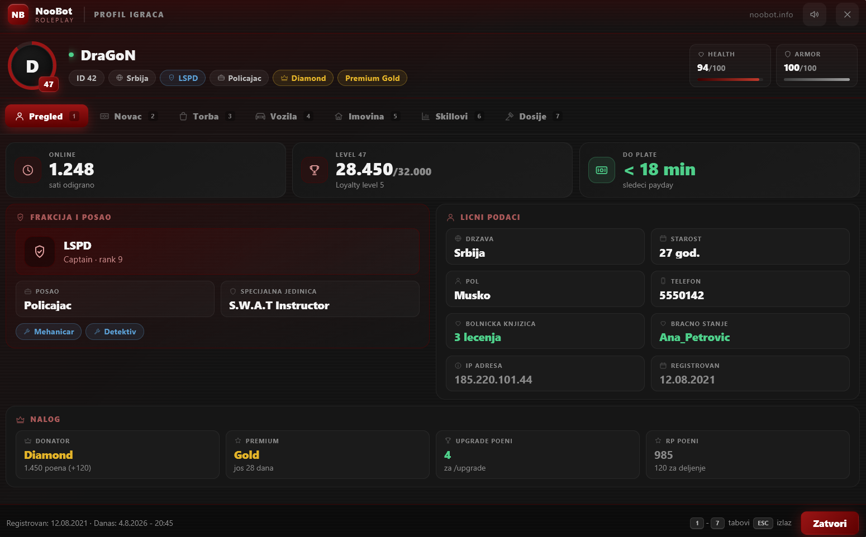Open the Dosije tab
Image resolution: width=866 pixels, height=537 pixels.
(x=532, y=116)
